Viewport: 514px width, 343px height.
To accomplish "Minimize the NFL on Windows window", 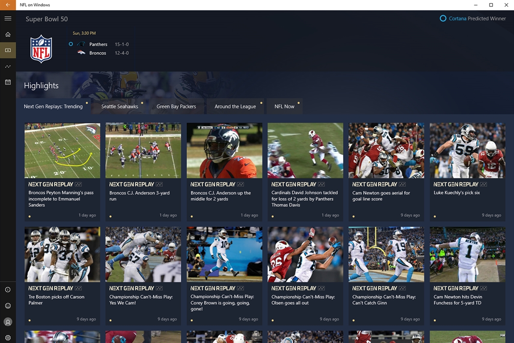I will click(476, 5).
